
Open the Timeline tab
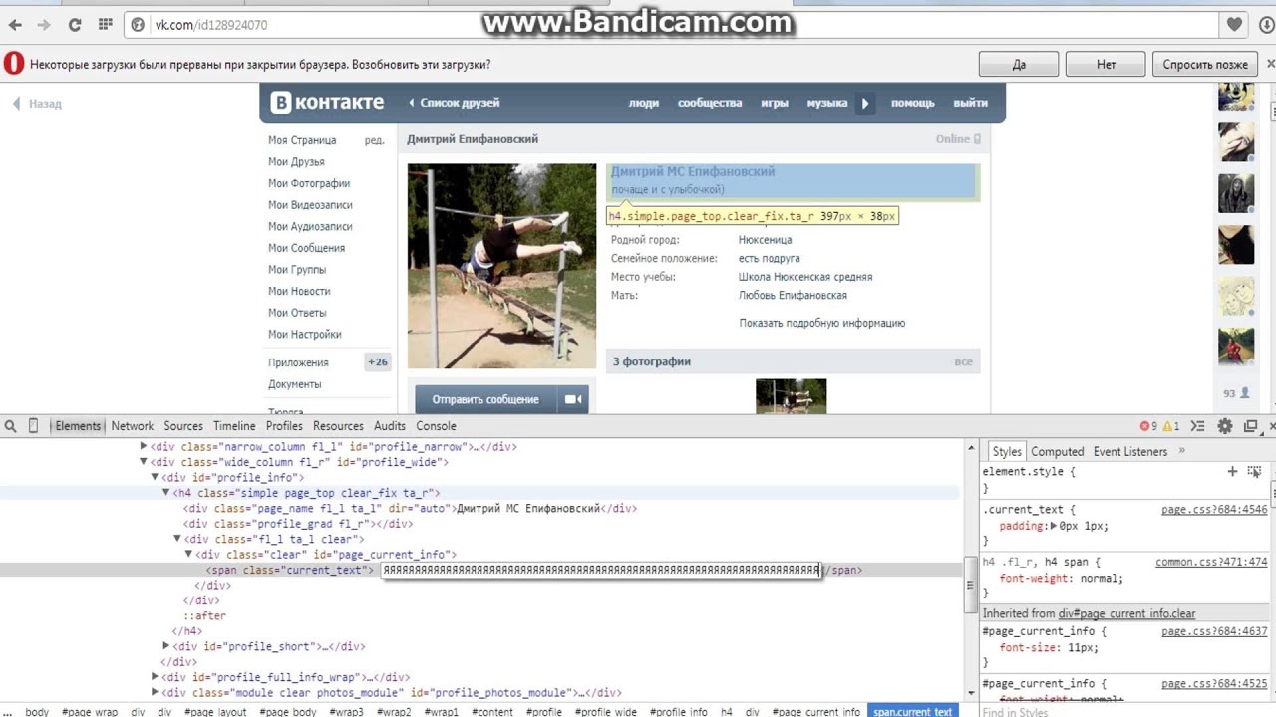pyautogui.click(x=234, y=426)
